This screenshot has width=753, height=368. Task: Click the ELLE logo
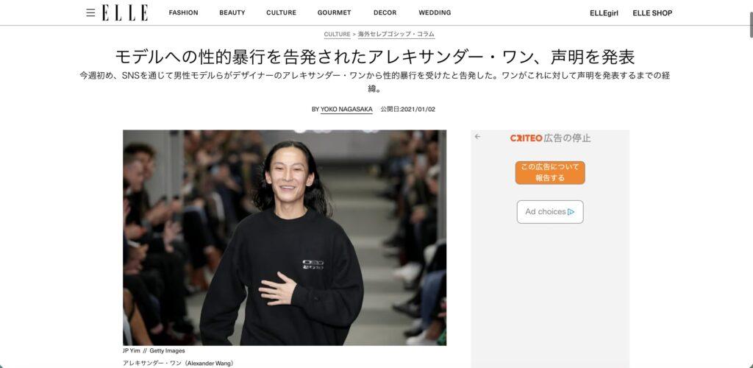click(x=125, y=13)
